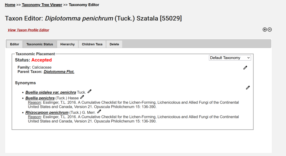Open Buellia oidalea var. penichra link

pos(51,92)
